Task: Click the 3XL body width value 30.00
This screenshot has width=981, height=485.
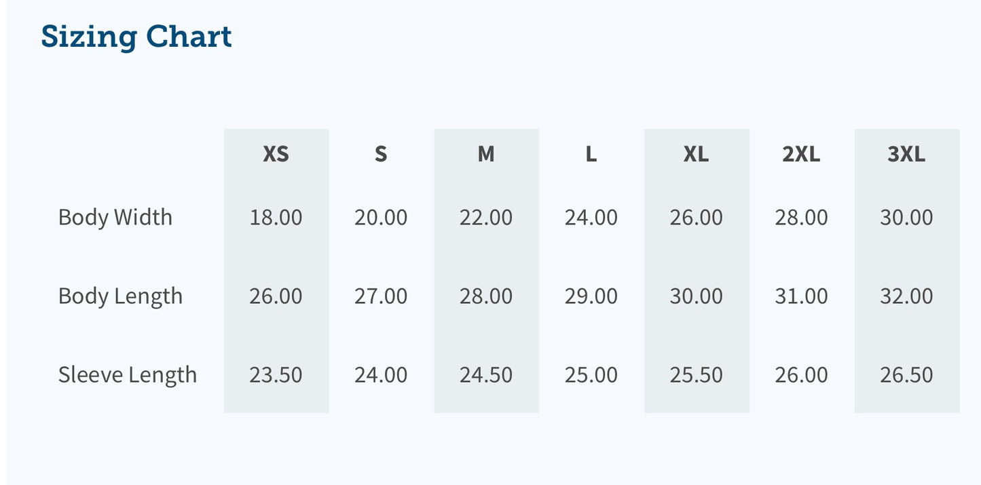Action: pos(906,218)
